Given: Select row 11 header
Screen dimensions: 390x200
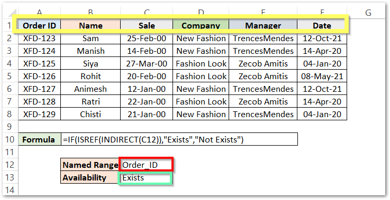Looking at the screenshot, I should [10, 152].
